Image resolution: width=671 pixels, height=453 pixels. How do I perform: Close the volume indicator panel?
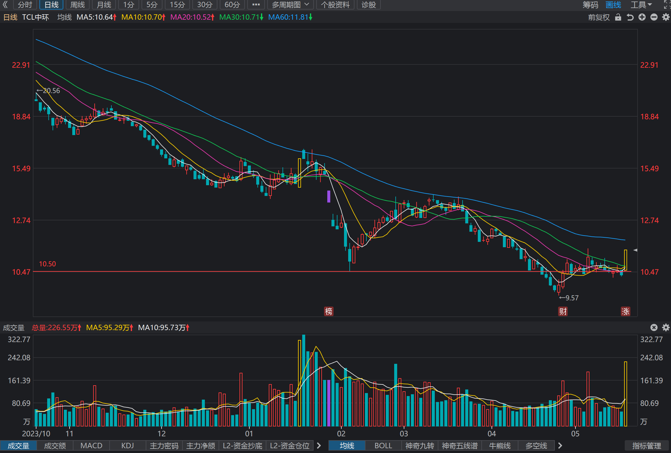click(x=654, y=327)
